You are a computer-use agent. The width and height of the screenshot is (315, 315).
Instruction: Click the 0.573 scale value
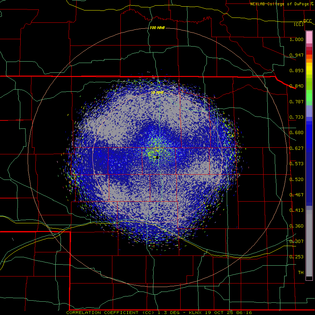coord(296,164)
